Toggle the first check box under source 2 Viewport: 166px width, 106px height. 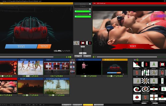point(27,76)
